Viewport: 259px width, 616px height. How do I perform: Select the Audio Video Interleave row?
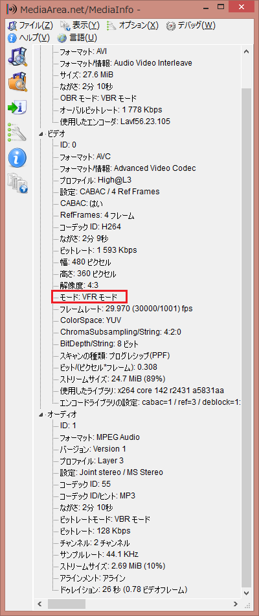tap(126, 63)
